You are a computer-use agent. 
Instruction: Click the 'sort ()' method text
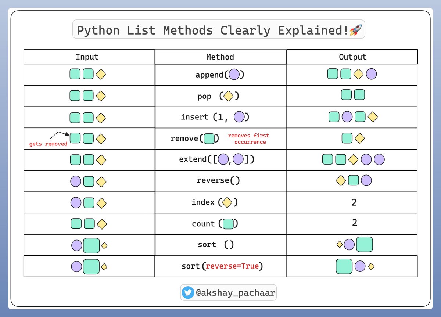click(216, 245)
